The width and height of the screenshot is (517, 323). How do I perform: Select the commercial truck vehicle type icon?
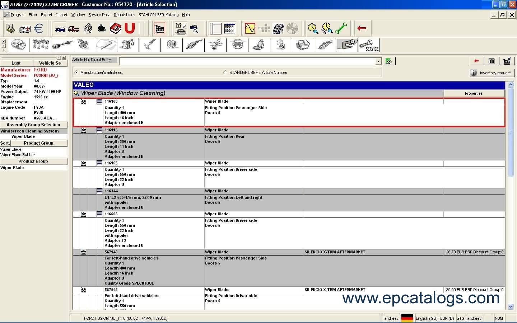coord(74,28)
